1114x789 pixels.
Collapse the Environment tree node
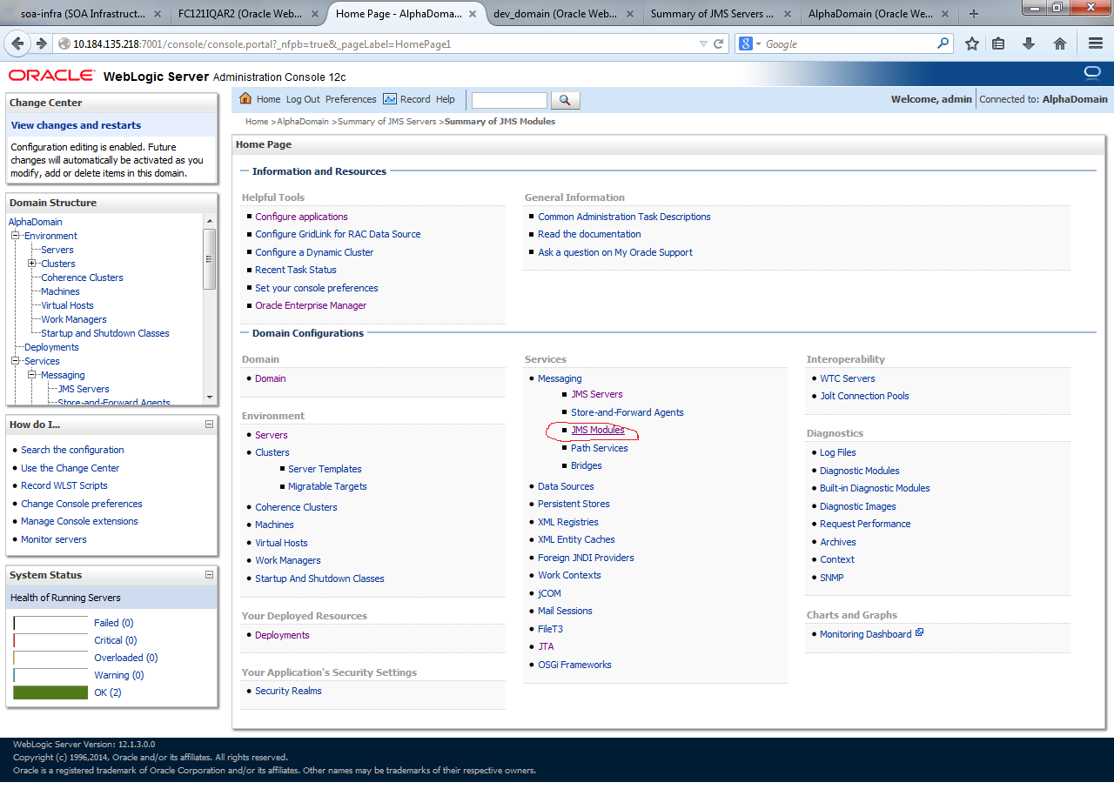[x=15, y=236]
